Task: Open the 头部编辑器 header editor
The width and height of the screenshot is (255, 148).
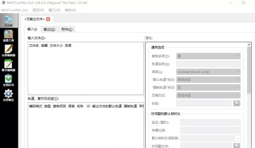Action: point(9,50)
